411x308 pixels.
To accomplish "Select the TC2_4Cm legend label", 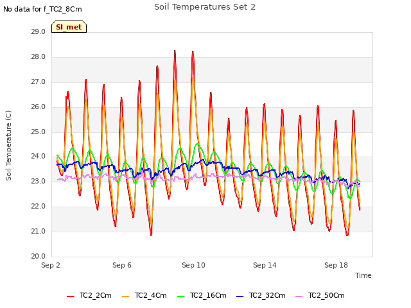I will tap(151, 295).
